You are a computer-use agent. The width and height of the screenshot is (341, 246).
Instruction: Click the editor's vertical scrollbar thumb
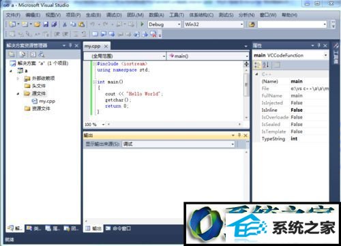[246, 84]
